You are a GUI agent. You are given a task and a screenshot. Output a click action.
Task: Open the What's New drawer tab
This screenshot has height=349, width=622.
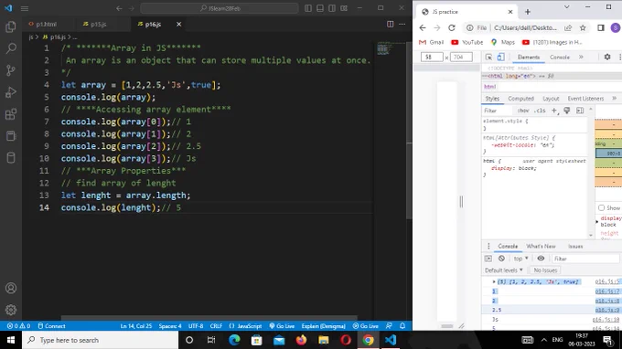(x=541, y=246)
